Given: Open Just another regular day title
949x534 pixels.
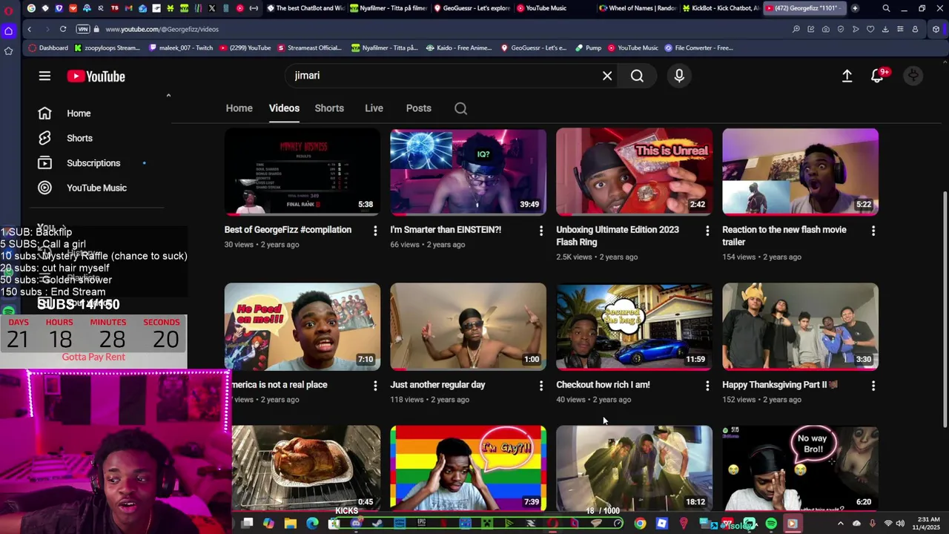Looking at the screenshot, I should pyautogui.click(x=437, y=385).
